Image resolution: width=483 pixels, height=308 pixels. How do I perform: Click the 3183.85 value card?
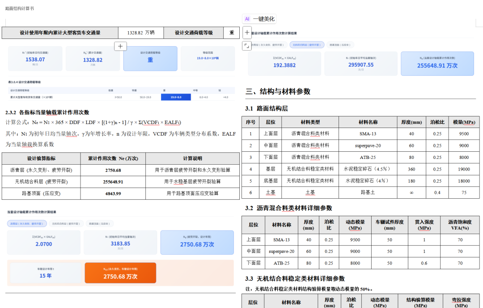[x=120, y=242]
